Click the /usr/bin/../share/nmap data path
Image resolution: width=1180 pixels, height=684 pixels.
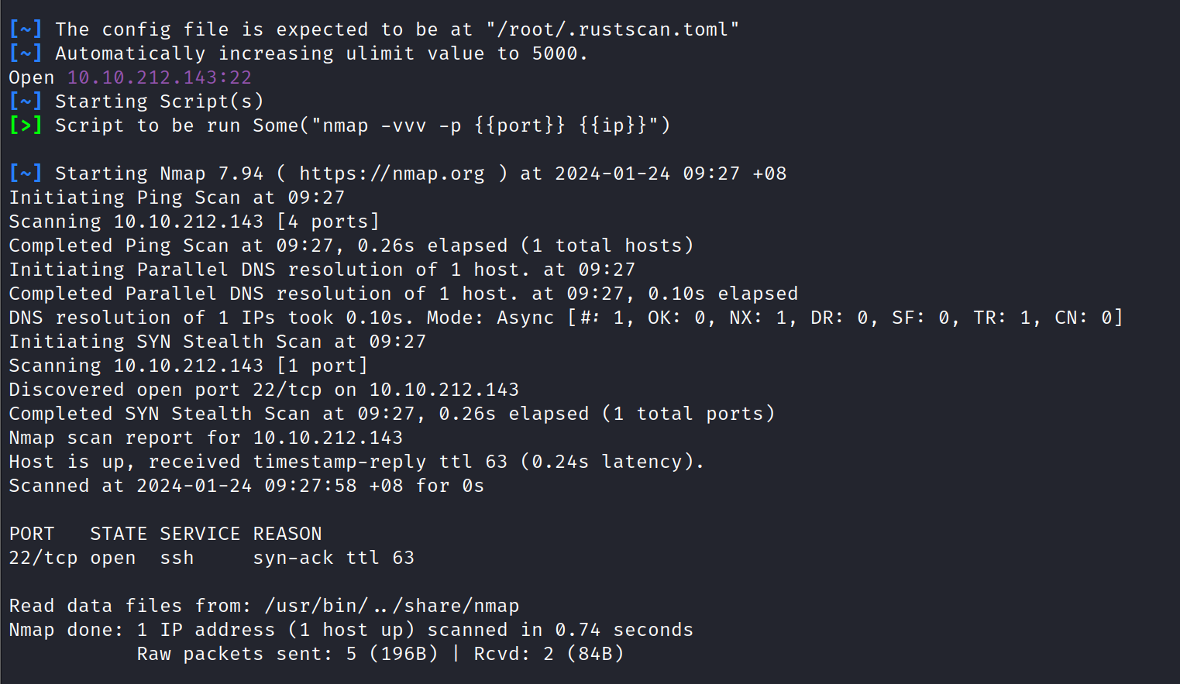[392, 606]
